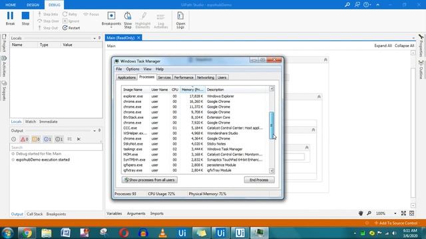Toggle timestamps clock icon in Output

13,139
